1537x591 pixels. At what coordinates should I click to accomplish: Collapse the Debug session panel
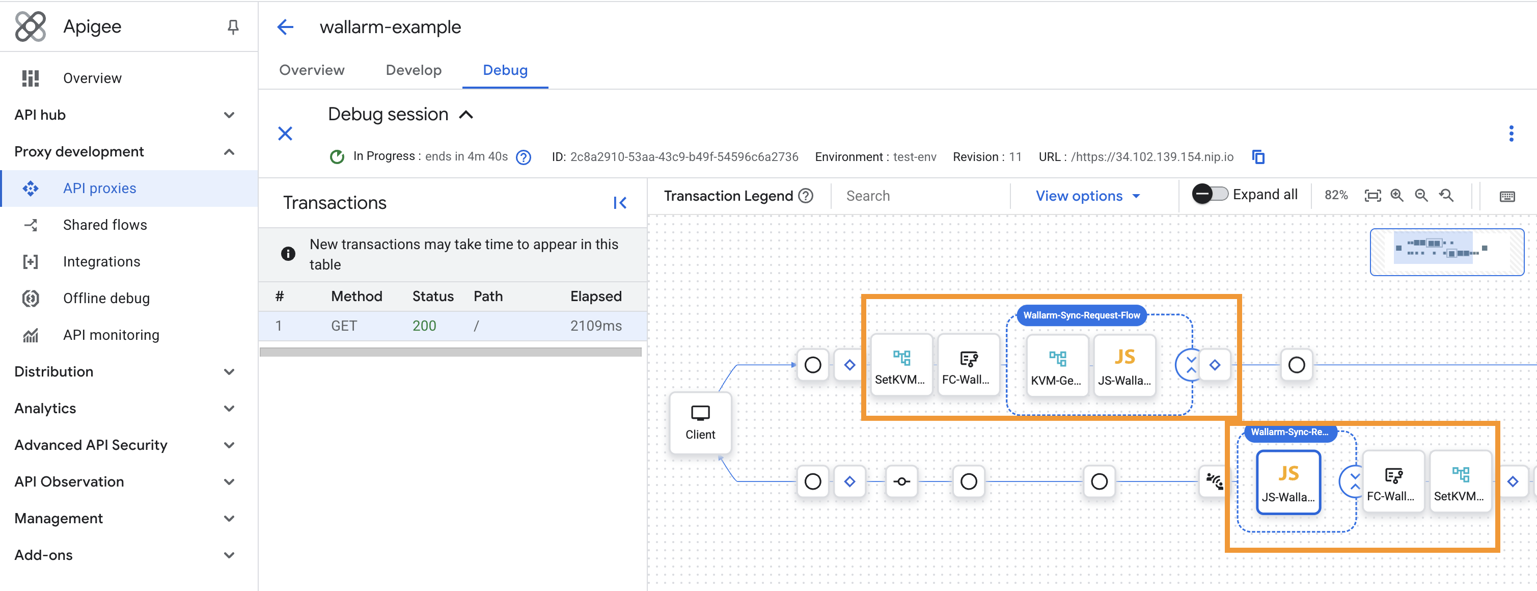(x=467, y=114)
